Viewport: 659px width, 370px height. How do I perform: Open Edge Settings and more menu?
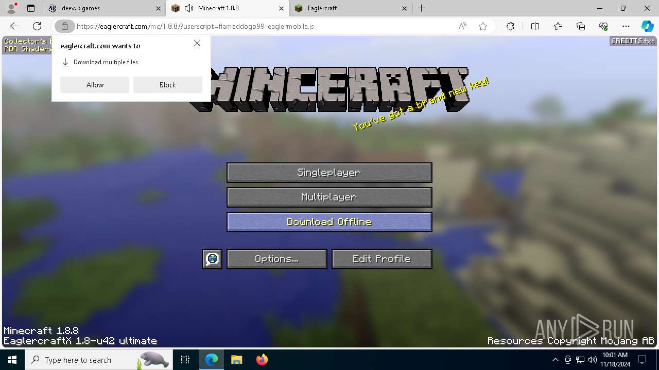pyautogui.click(x=626, y=26)
